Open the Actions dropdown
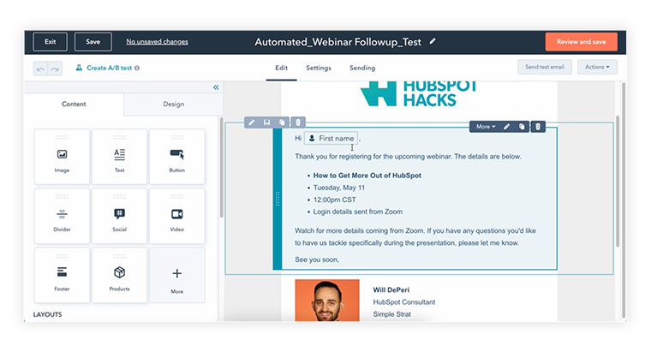 597,67
